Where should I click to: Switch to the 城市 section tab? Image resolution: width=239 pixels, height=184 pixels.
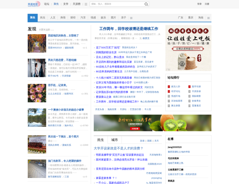pyautogui.click(x=114, y=140)
